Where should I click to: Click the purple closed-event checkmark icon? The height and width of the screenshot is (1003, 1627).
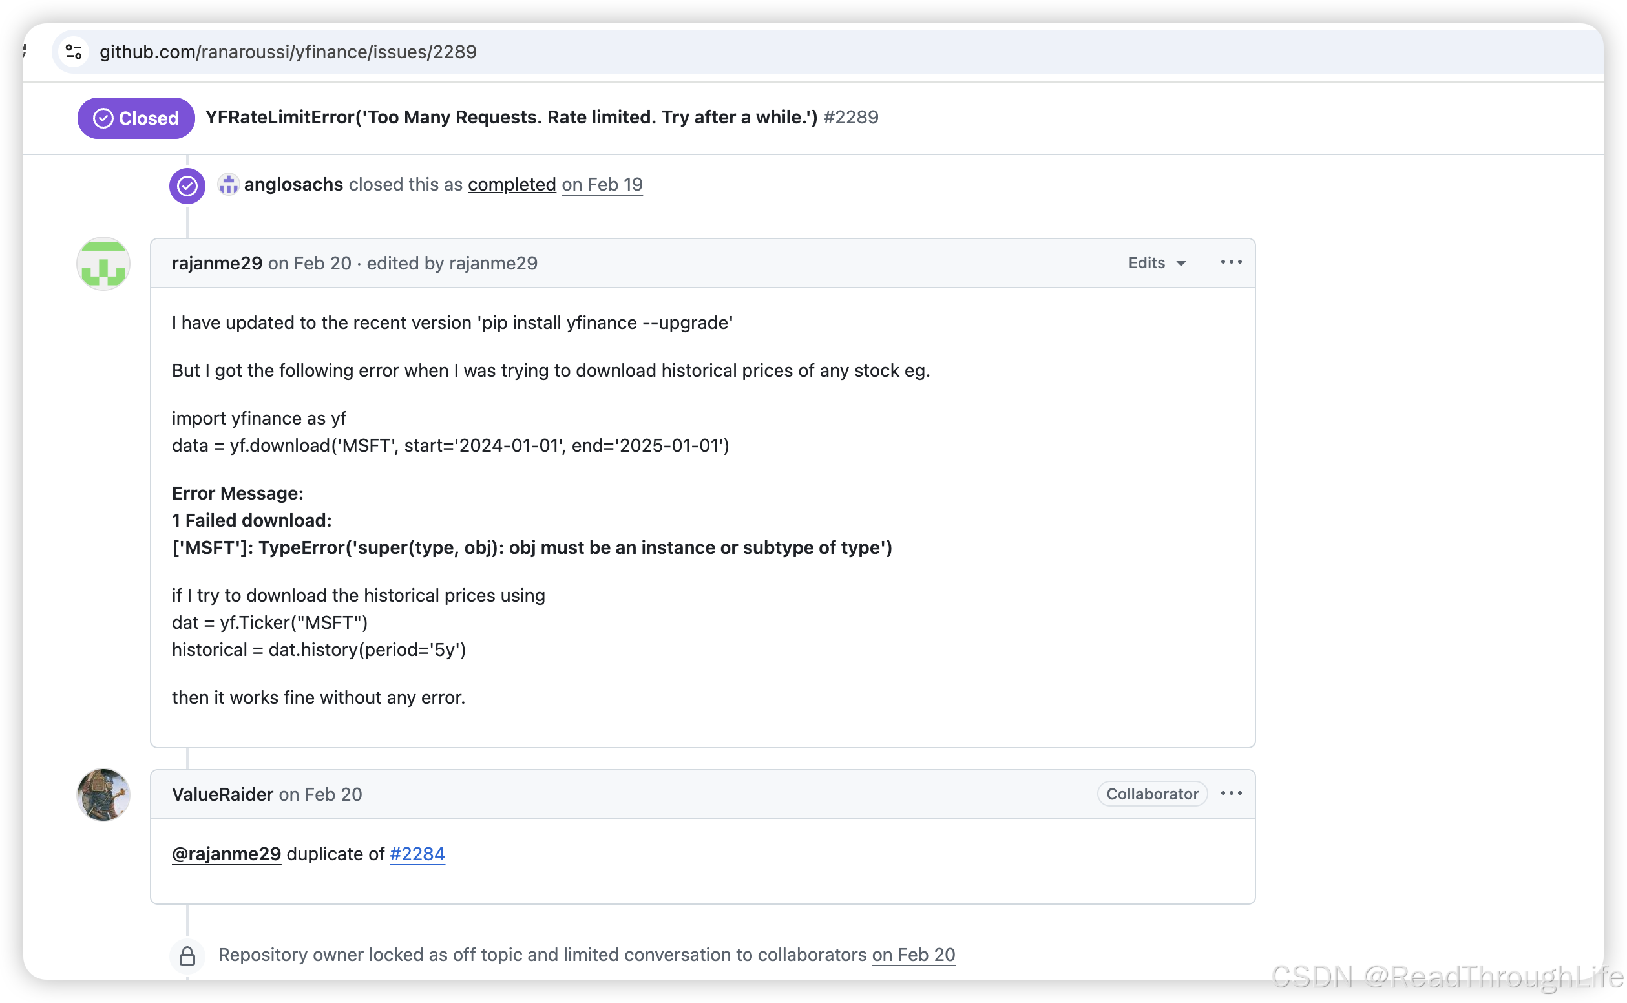pos(187,185)
